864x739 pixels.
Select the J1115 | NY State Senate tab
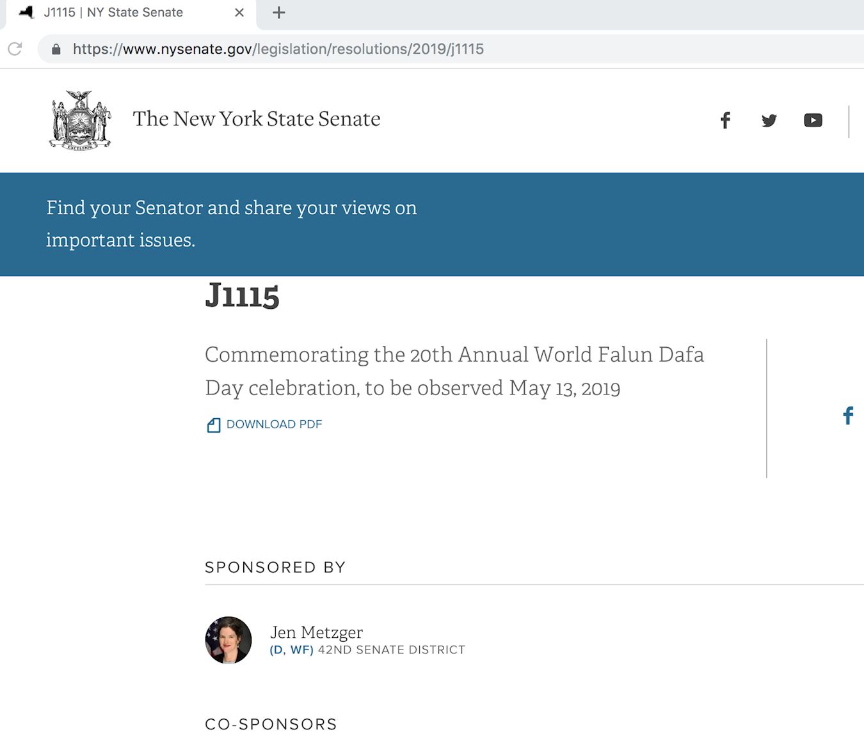click(x=113, y=13)
